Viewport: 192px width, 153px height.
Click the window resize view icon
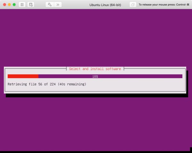tap(133, 5)
